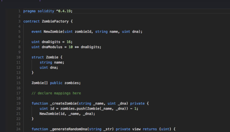Click line number 17 in the gutter
230x132 pixels.
pyautogui.click(x=18, y=93)
